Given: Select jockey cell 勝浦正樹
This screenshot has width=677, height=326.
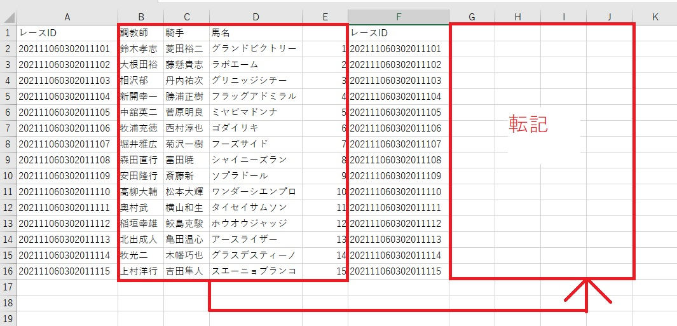Looking at the screenshot, I should tap(186, 97).
